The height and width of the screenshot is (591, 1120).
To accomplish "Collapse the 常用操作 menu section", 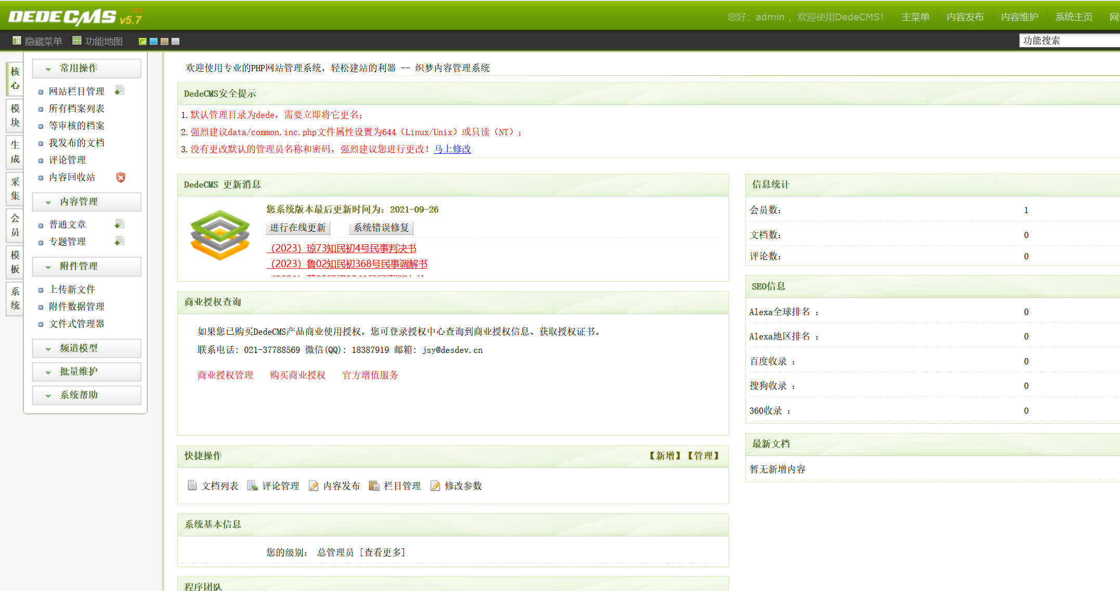I will click(87, 68).
